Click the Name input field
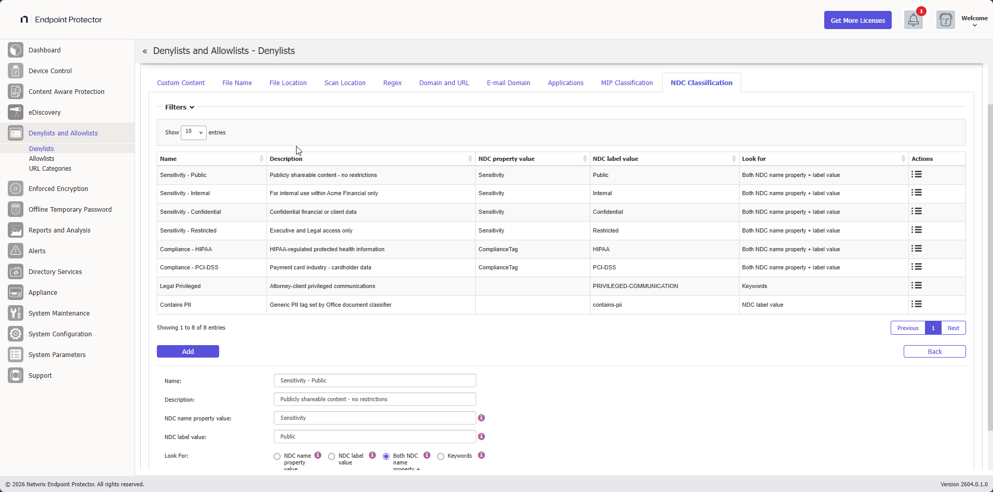 (x=375, y=380)
